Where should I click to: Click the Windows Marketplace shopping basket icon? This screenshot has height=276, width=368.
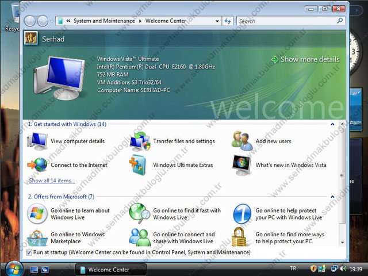(x=37, y=238)
